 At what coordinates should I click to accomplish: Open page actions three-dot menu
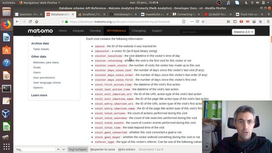(192, 22)
